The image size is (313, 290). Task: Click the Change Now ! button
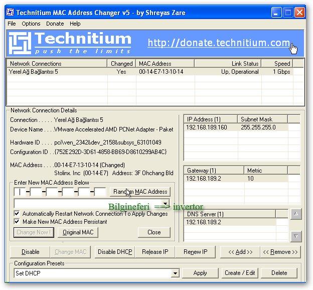click(34, 232)
